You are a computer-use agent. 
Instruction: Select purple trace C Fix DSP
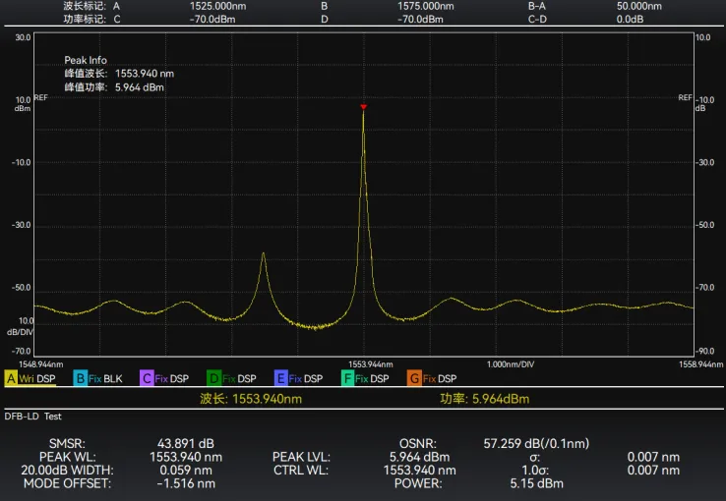164,378
